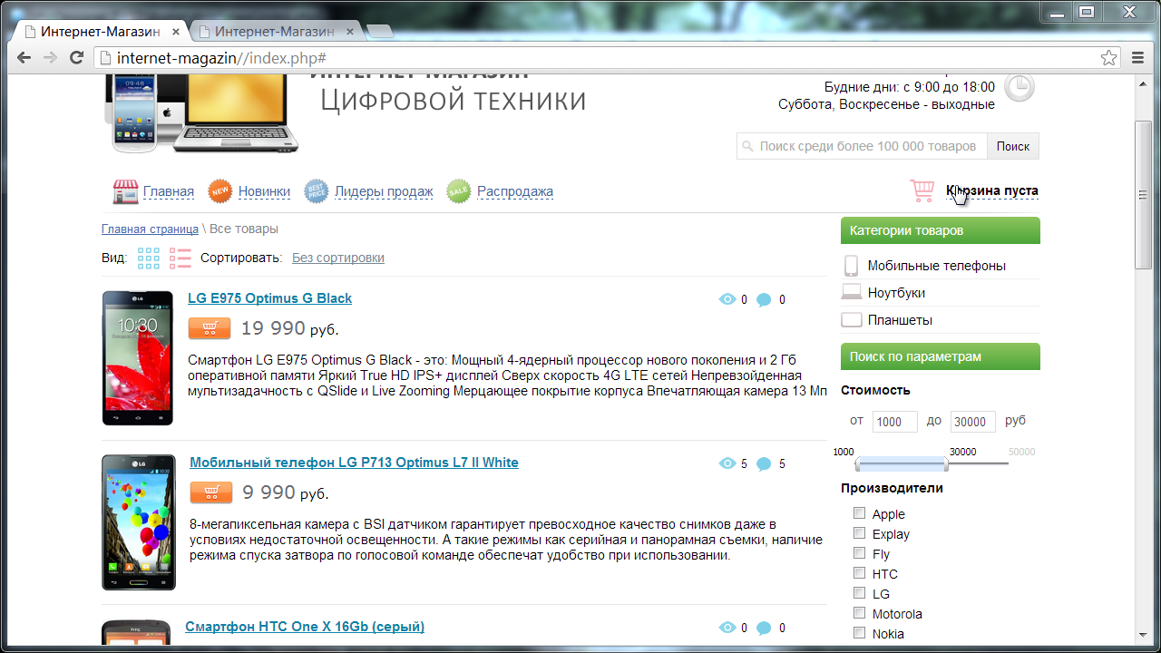1161x653 pixels.
Task: Add LG P713 Optimus L7 to cart
Action: 211,492
